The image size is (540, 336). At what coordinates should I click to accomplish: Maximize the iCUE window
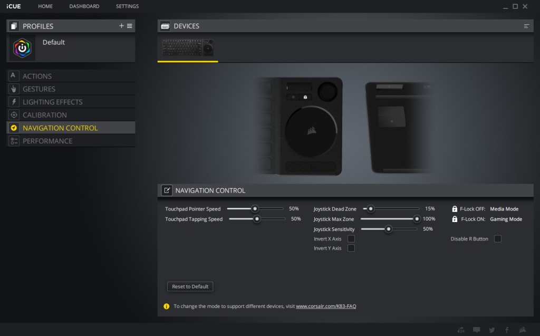(515, 6)
